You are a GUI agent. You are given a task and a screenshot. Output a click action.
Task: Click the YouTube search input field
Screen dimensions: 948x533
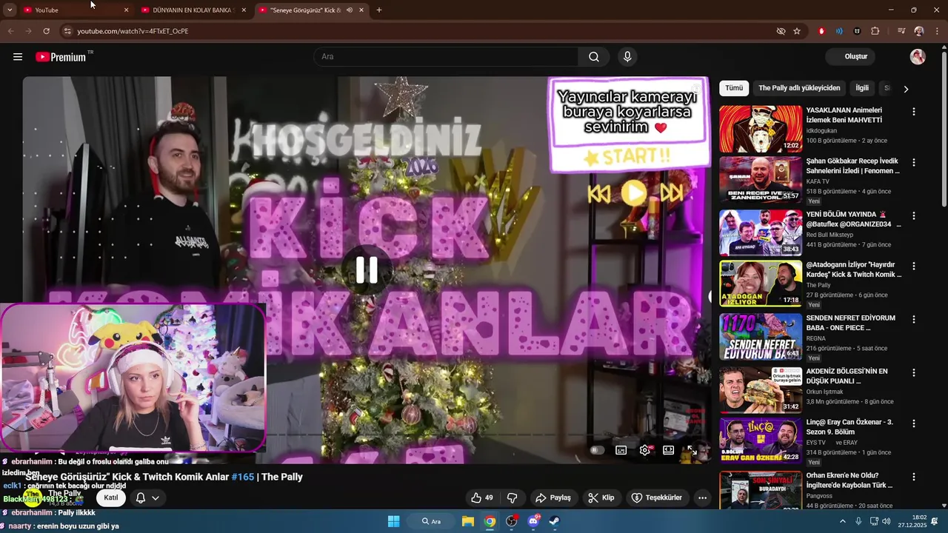point(446,57)
